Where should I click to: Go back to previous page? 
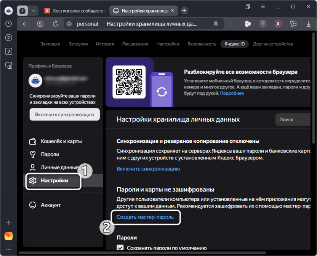(25, 24)
